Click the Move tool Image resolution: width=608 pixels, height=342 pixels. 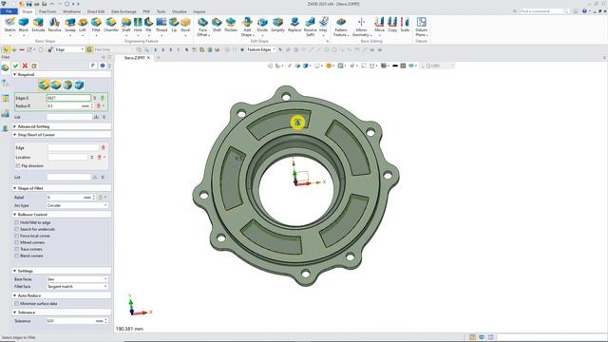380,25
